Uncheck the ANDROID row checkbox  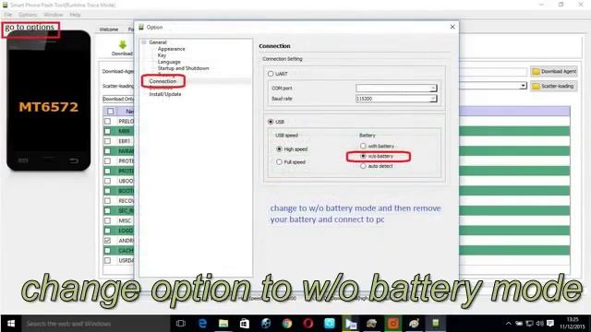coord(108,240)
